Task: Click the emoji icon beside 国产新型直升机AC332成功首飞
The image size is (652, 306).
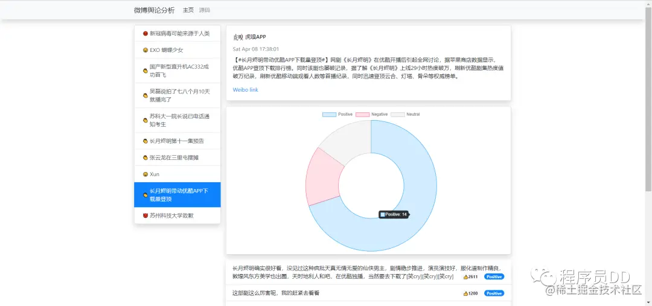Action: tap(145, 71)
